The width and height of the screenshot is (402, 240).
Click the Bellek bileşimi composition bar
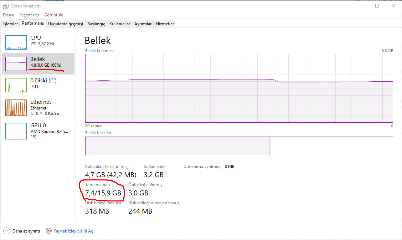[x=239, y=146]
